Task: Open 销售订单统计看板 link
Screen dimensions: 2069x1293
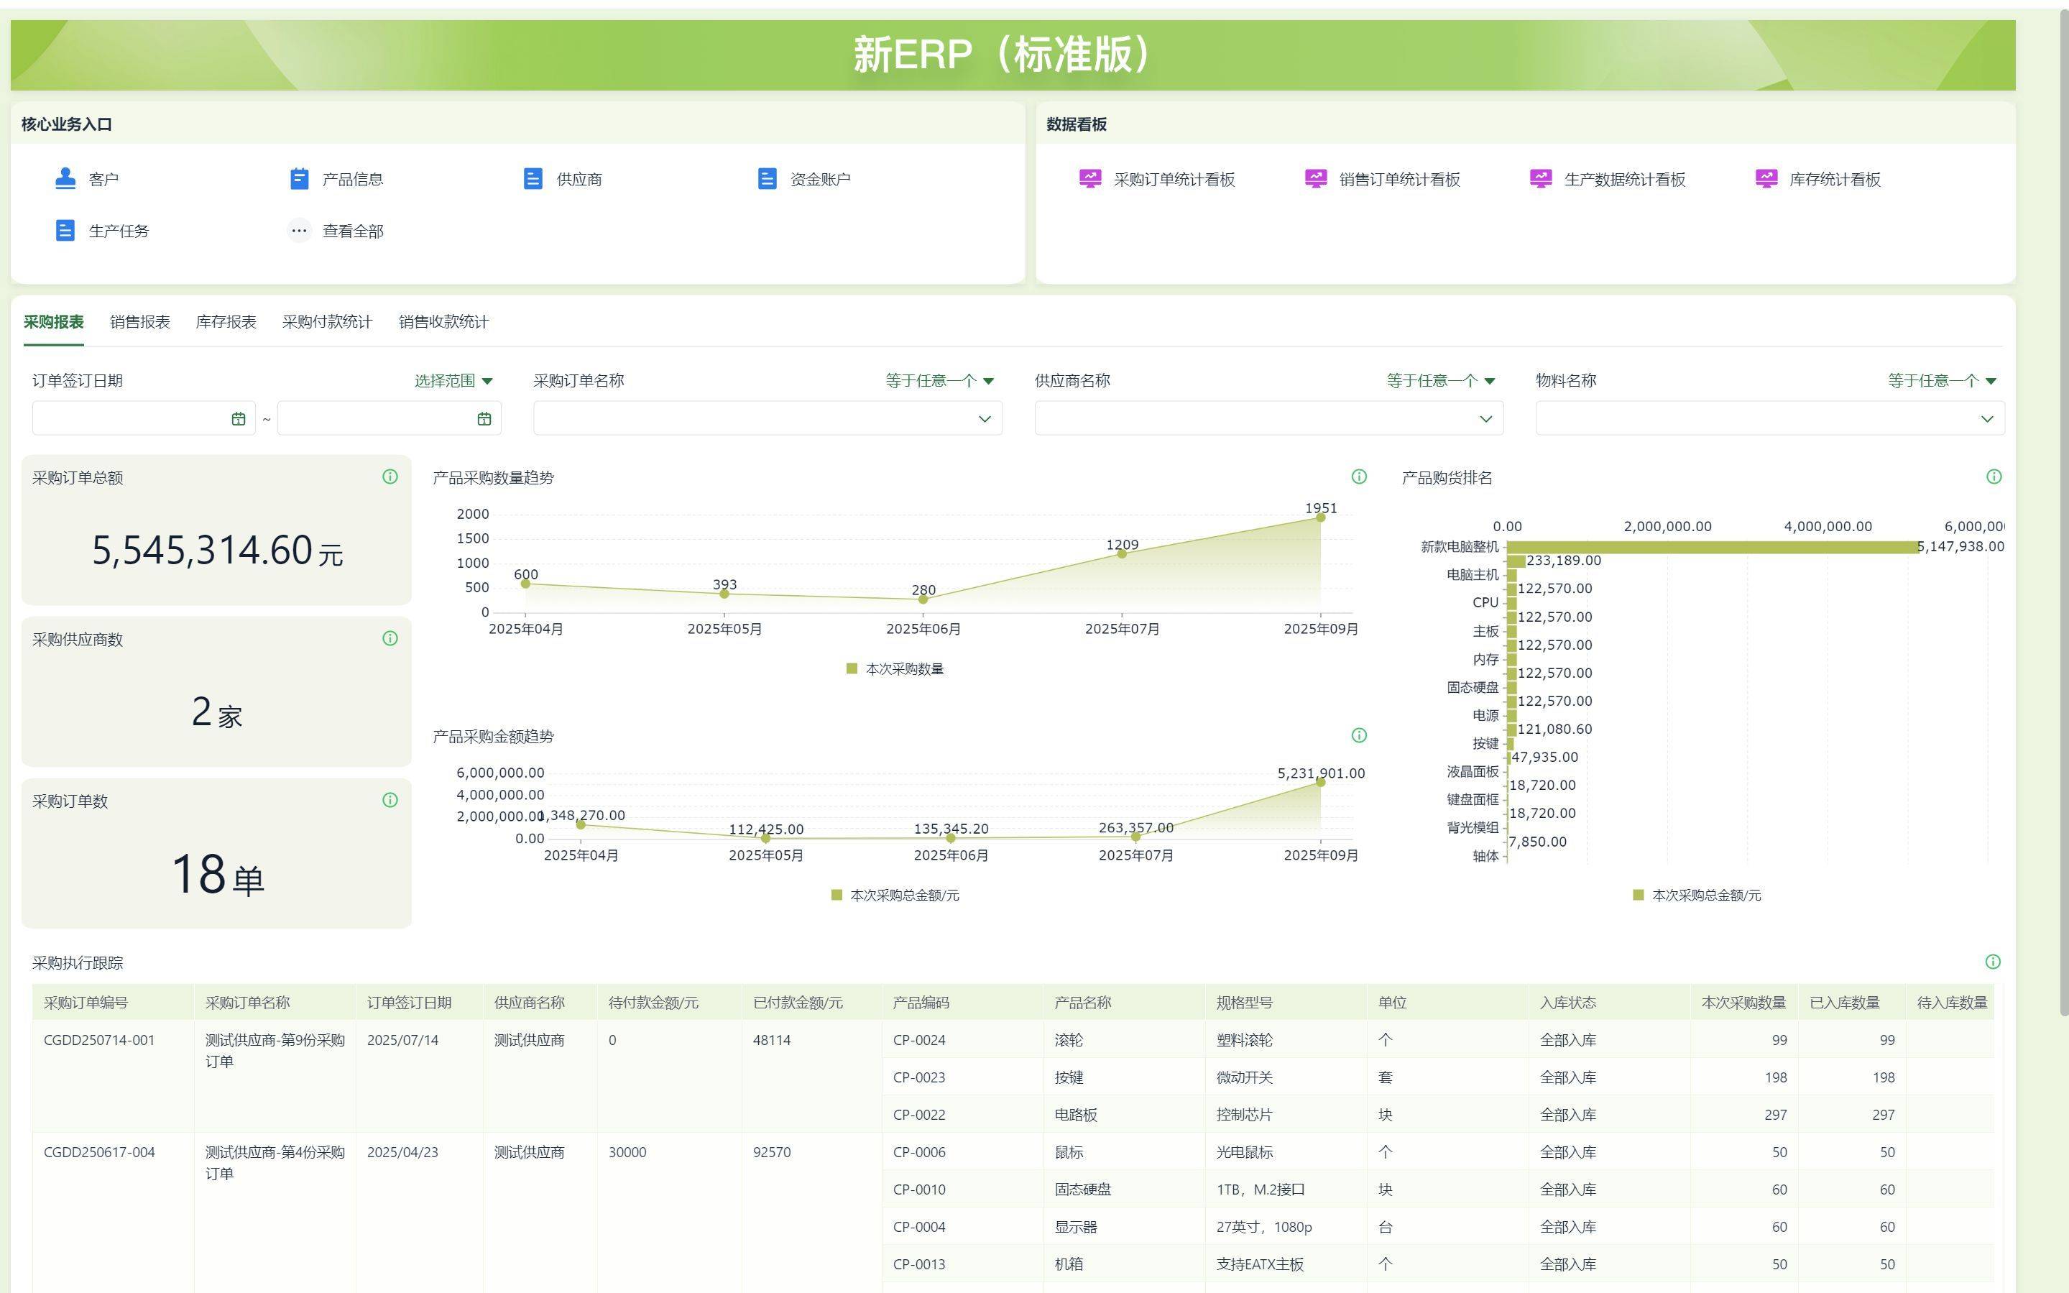Action: click(1398, 180)
